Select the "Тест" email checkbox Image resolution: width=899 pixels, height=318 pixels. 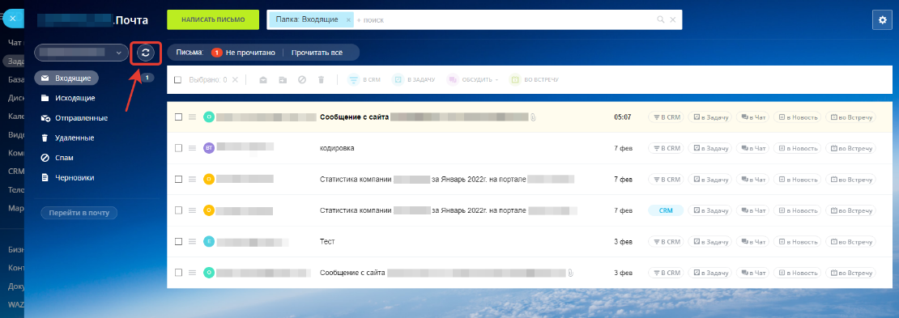point(178,241)
